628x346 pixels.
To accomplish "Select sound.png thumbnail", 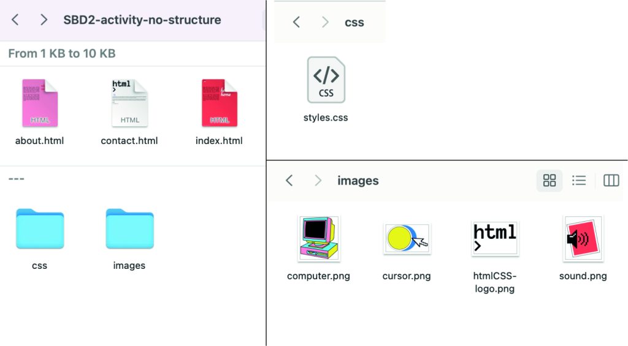I will [583, 239].
